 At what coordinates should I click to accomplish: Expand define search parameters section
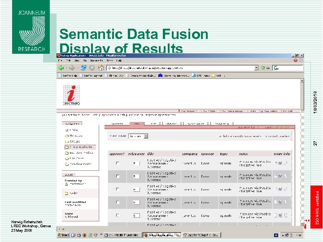tap(240, 136)
